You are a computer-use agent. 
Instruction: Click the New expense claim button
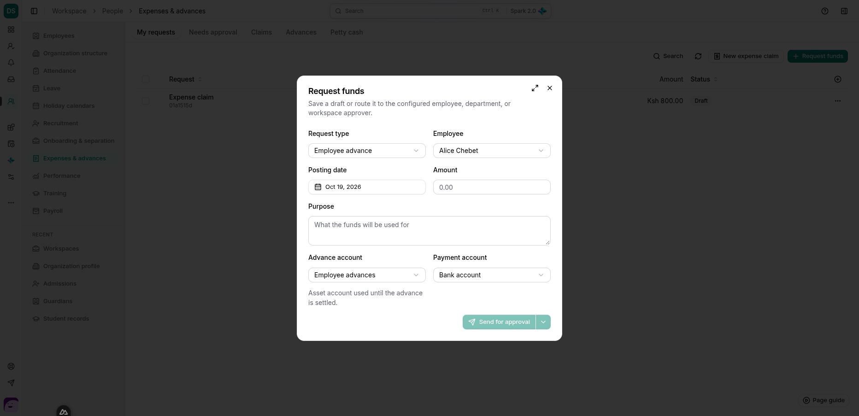(746, 56)
